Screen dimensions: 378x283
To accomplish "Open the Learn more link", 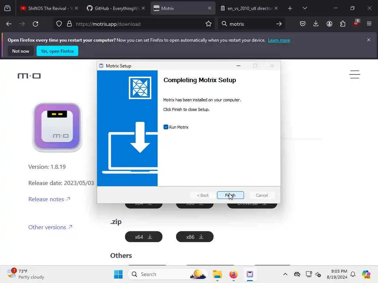I will (x=279, y=40).
